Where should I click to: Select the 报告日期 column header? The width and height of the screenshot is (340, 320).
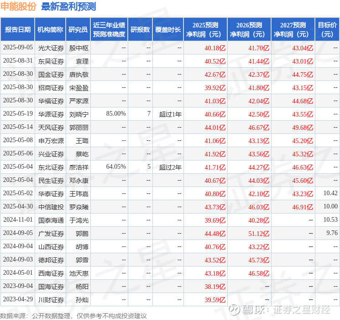pos(17,29)
